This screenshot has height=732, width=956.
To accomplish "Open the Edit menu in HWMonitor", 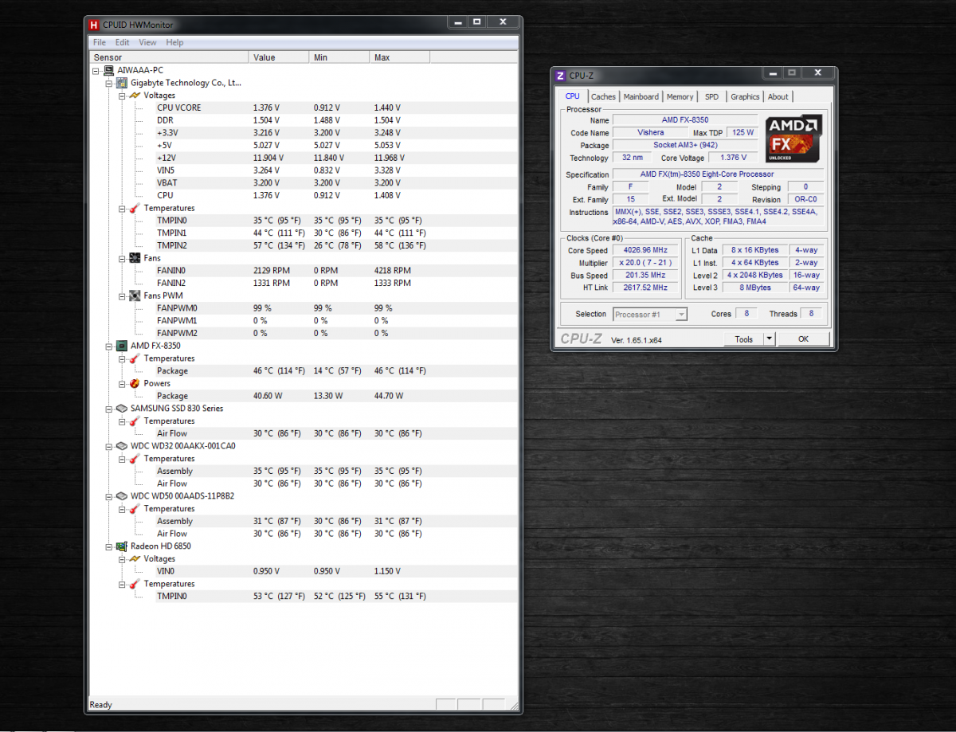I will point(122,42).
